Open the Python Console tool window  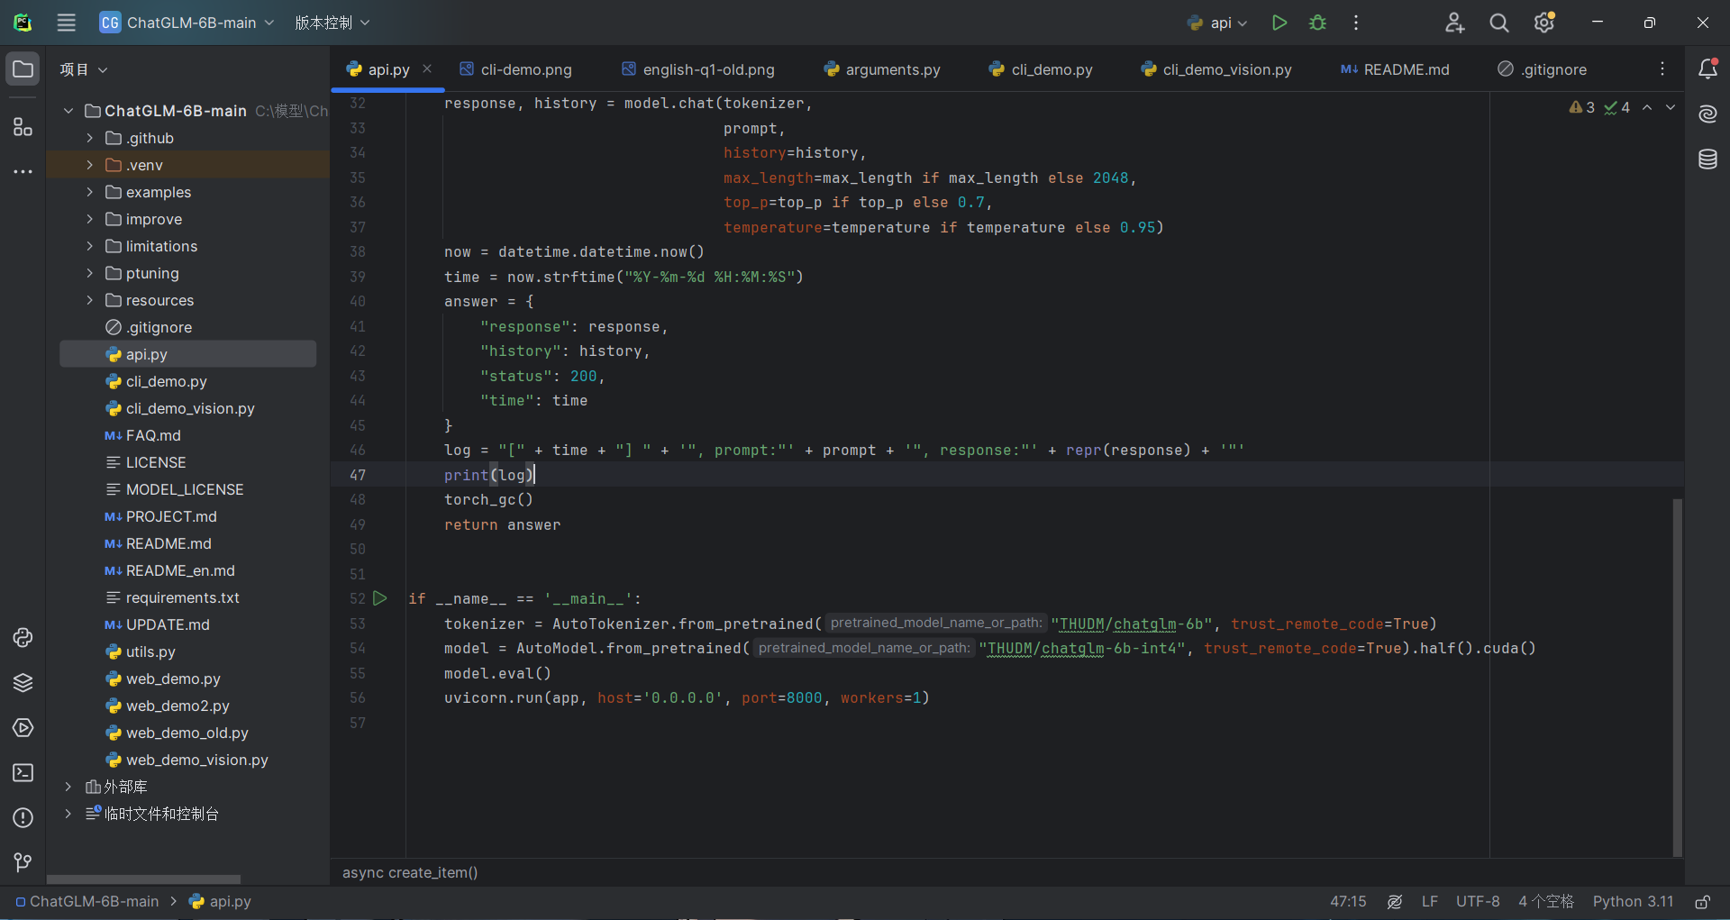23,638
